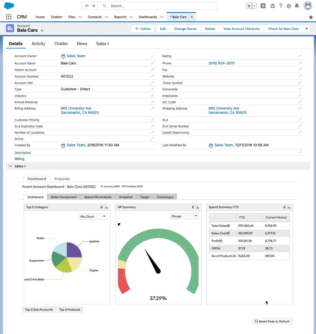Click magnifier icon in Spend Summary YTD pod
This screenshot has width=316, height=334.
point(288,207)
